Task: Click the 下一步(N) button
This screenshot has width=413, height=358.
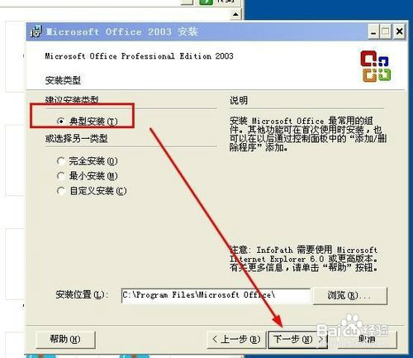Action: point(297,339)
